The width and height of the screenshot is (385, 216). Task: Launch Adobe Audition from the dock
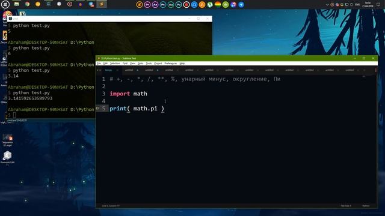pos(171,4)
